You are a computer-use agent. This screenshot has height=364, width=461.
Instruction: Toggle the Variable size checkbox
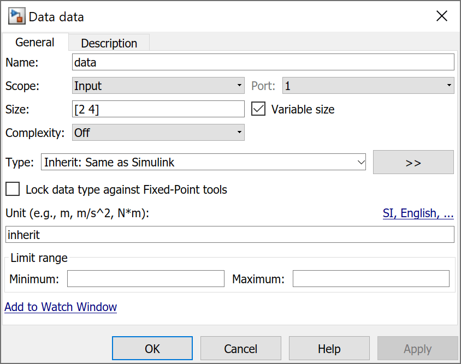pos(258,109)
